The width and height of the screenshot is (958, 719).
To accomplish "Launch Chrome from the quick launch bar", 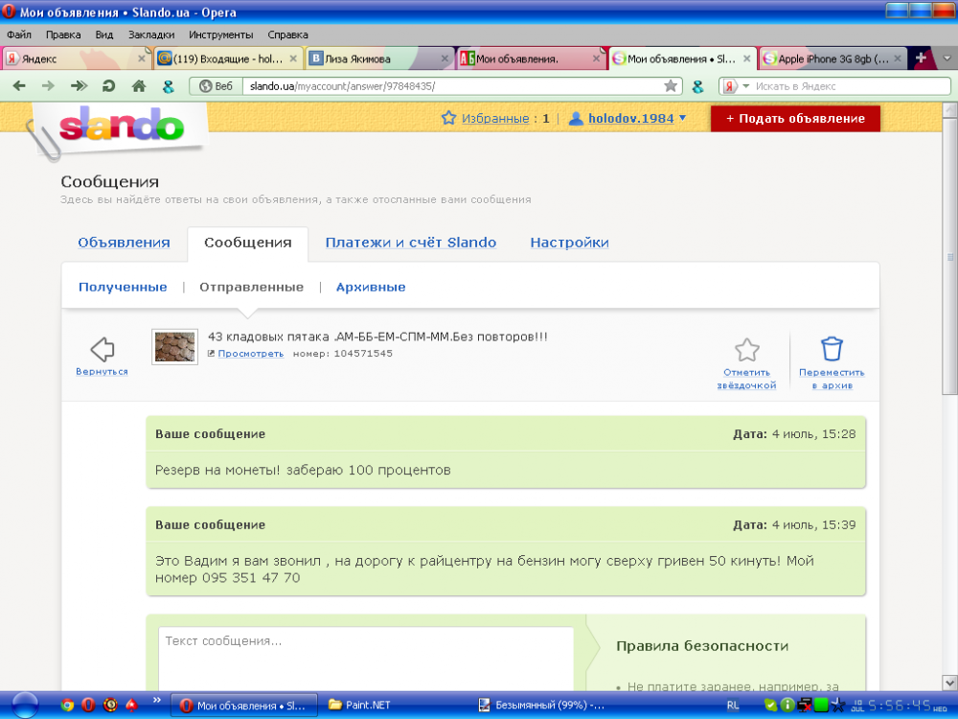I will (x=67, y=705).
